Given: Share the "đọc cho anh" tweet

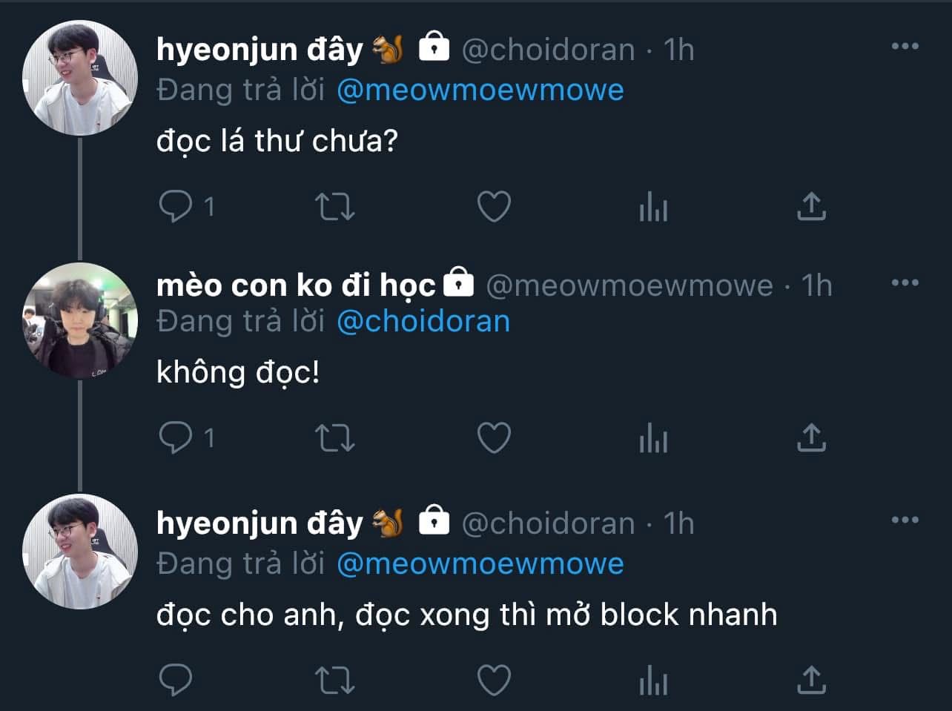Looking at the screenshot, I should click(810, 680).
